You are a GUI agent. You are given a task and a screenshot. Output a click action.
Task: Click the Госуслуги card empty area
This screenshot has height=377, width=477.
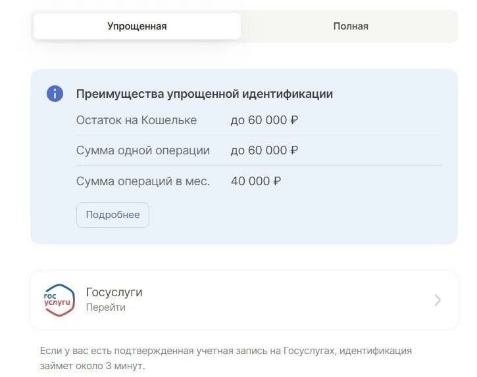(274, 300)
